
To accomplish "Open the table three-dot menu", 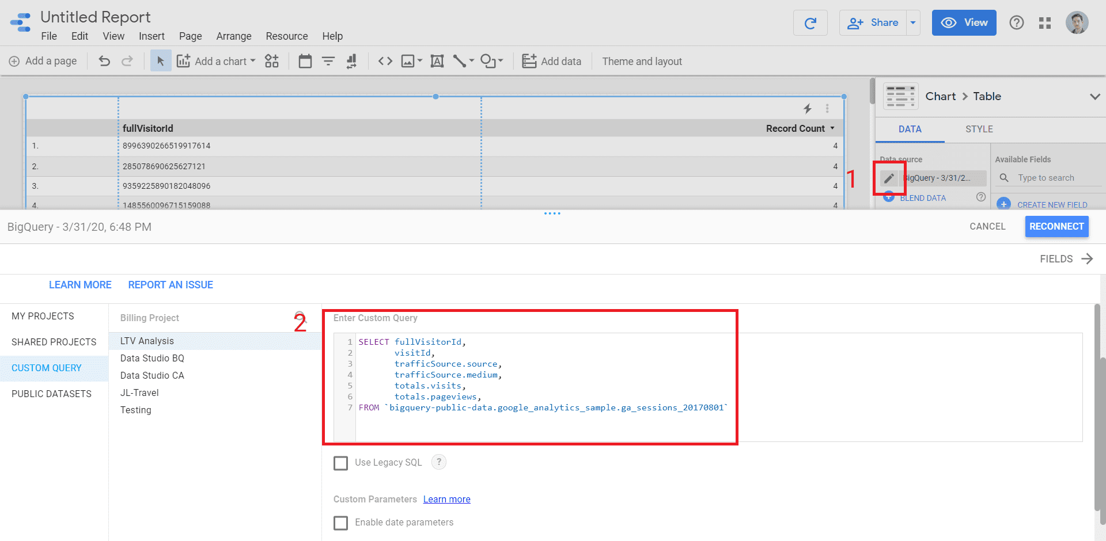I will coord(827,109).
